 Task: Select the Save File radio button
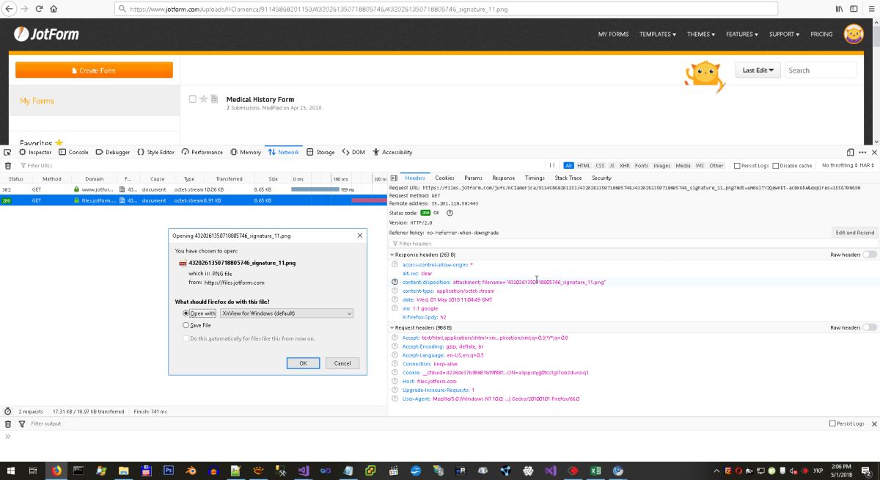point(186,324)
